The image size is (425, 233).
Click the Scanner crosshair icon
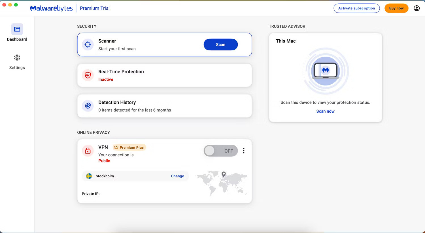(88, 44)
